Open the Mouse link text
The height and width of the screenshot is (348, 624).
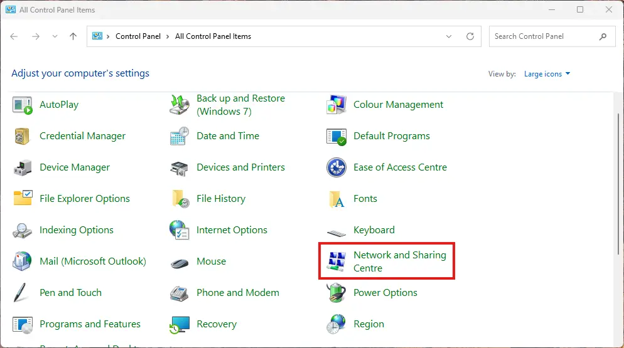pos(212,261)
